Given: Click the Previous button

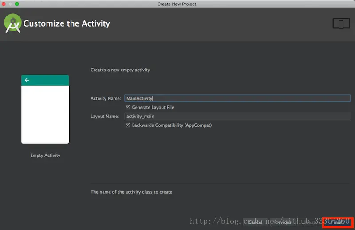Looking at the screenshot, I should [x=283, y=222].
